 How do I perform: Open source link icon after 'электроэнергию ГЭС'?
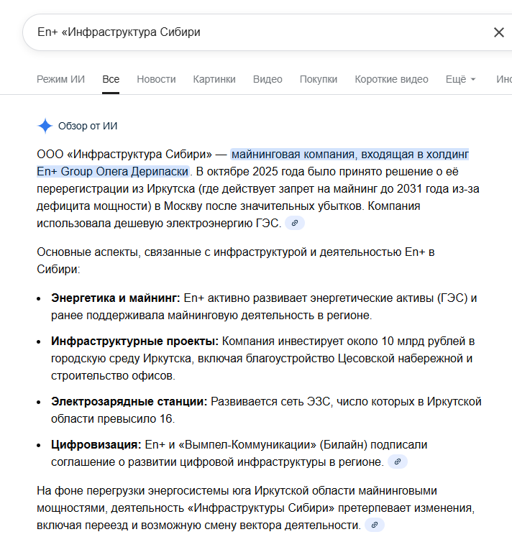pos(295,224)
